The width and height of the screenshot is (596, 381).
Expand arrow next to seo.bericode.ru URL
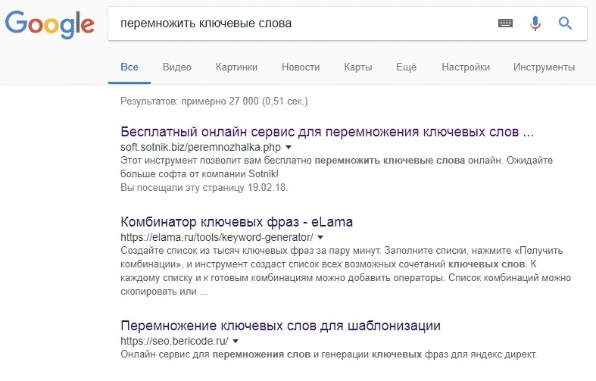click(x=236, y=341)
